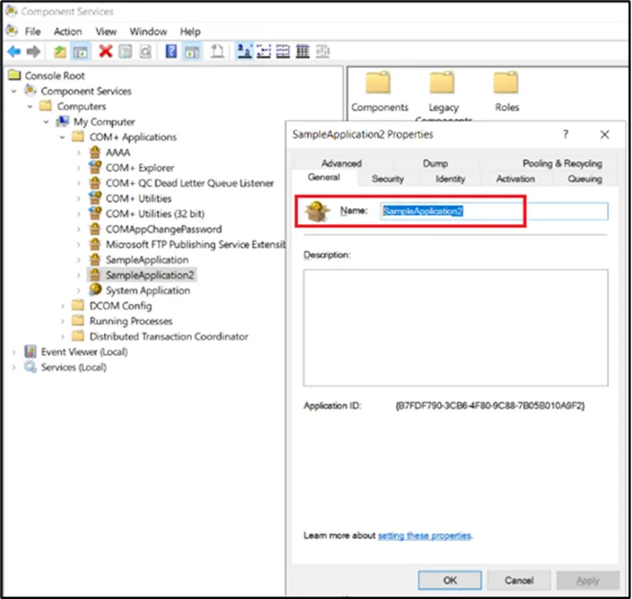
Task: Click OK in the Properties dialog
Action: [x=449, y=580]
